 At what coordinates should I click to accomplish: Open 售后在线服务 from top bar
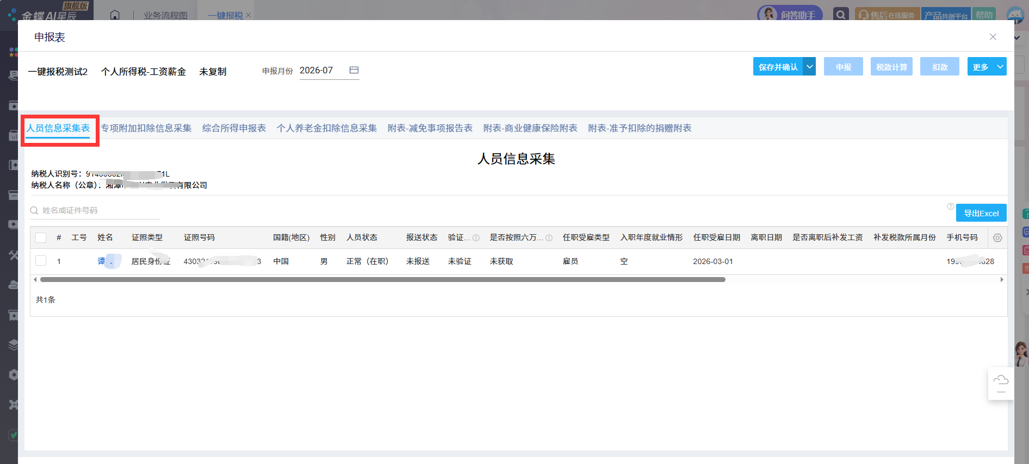[887, 15]
